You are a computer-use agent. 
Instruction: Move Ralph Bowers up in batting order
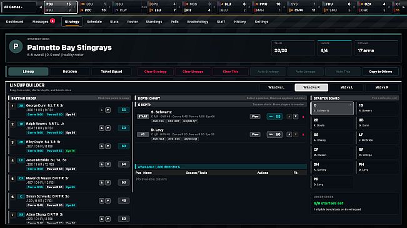coord(101,128)
